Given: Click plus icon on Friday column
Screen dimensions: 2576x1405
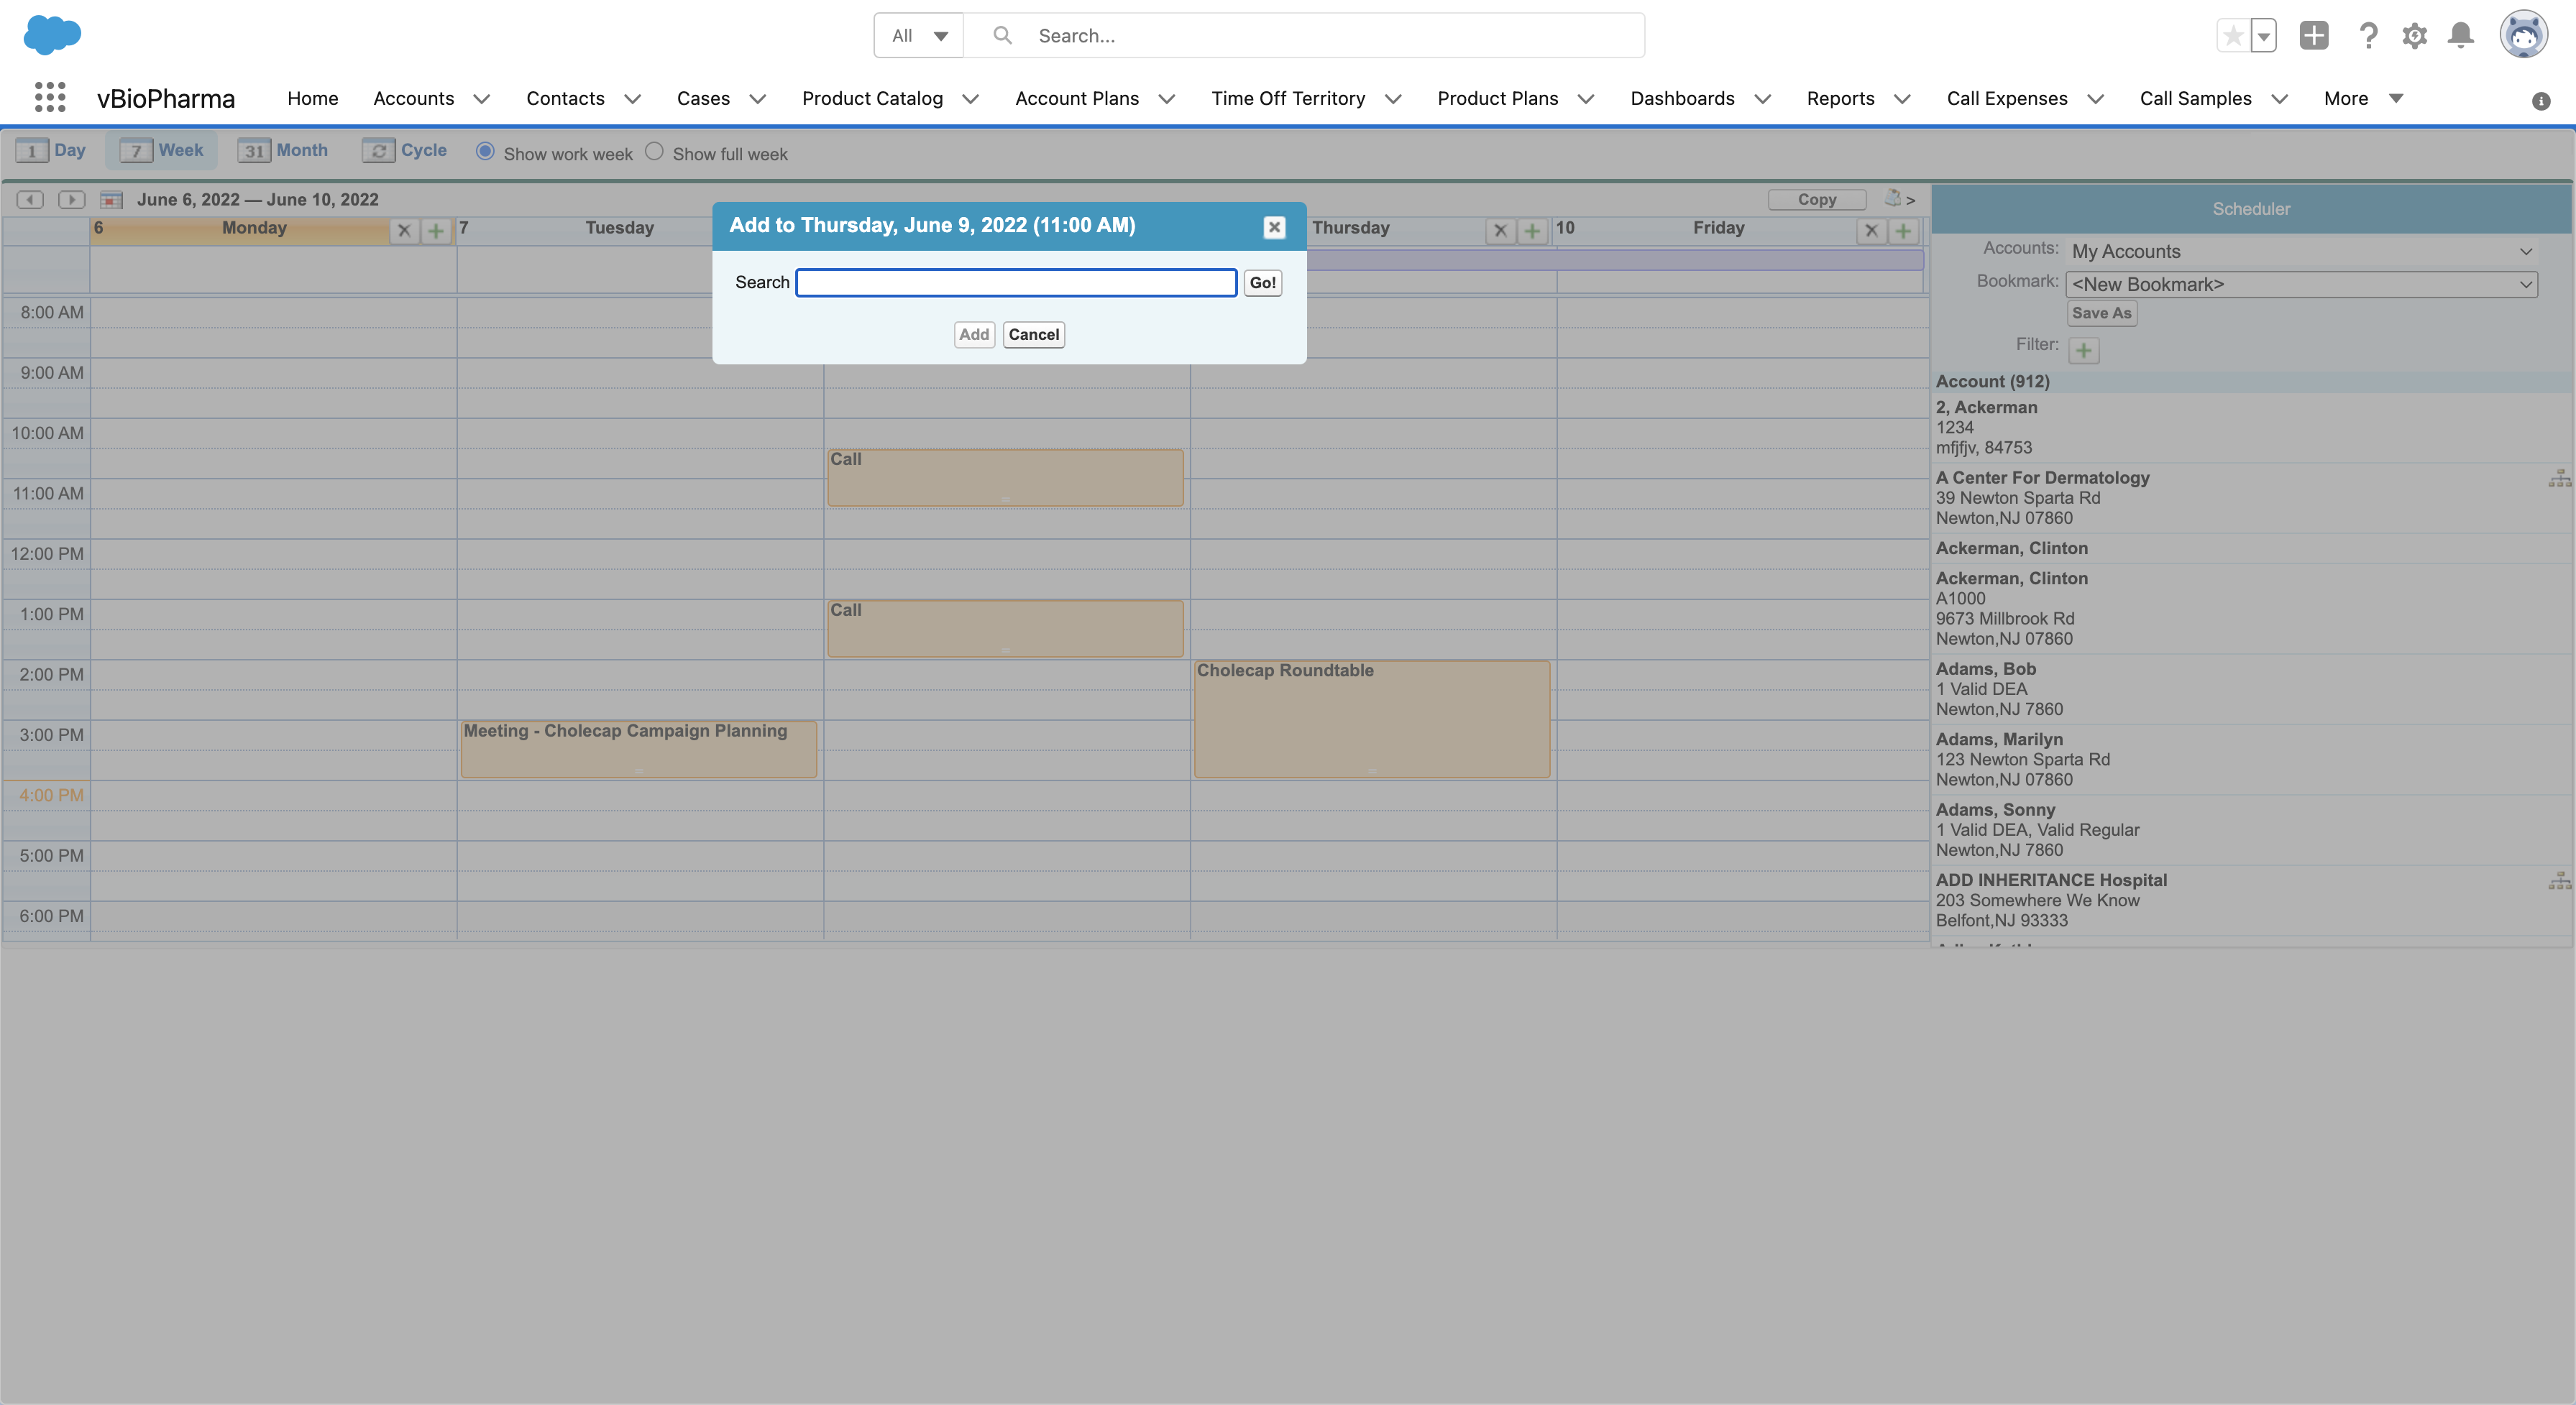Looking at the screenshot, I should click(1903, 231).
